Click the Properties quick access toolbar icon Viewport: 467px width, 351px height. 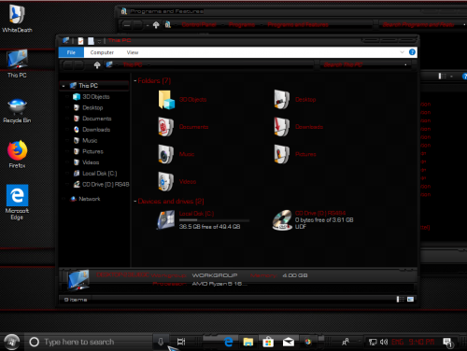[80, 41]
